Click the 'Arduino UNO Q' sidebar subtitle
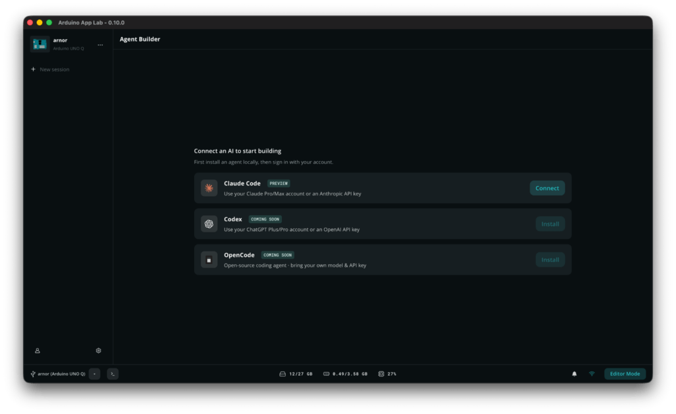The image size is (676, 414). point(69,48)
